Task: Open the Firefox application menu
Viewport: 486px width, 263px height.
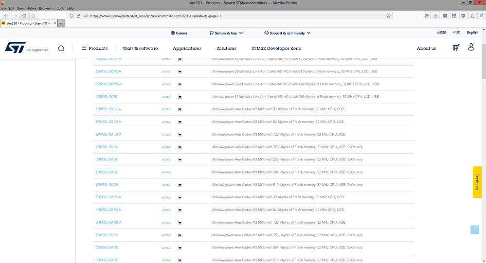Action: click(481, 16)
